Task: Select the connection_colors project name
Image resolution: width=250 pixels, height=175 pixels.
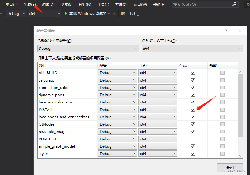Action: [x=55, y=88]
